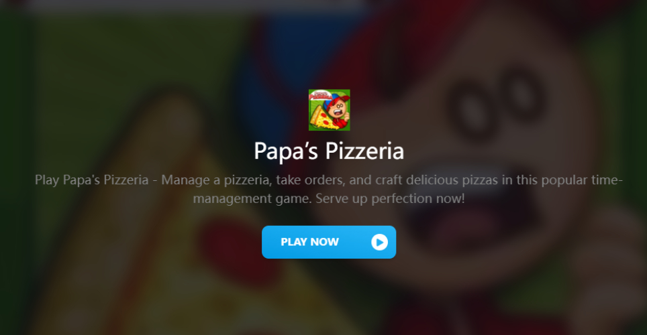This screenshot has height=335, width=647.
Task: Click the logo banner atop the game icon
Action: point(321,96)
